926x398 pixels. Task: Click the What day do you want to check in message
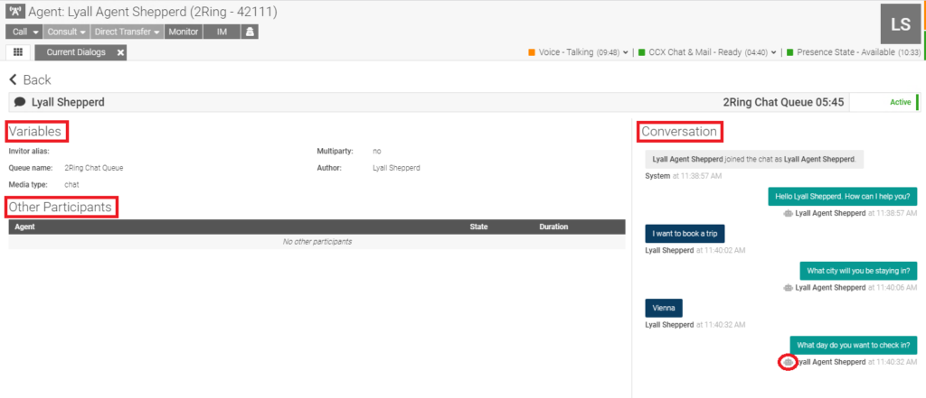(x=854, y=345)
